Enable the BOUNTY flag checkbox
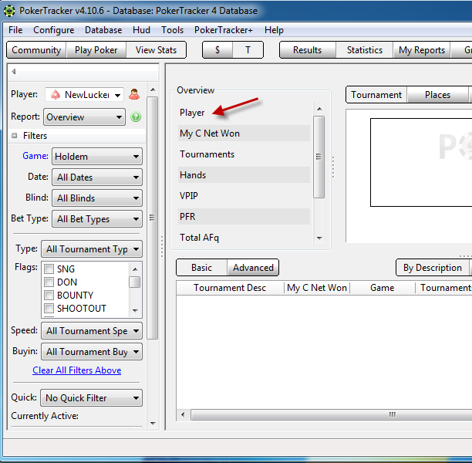The image size is (472, 463). [x=49, y=296]
